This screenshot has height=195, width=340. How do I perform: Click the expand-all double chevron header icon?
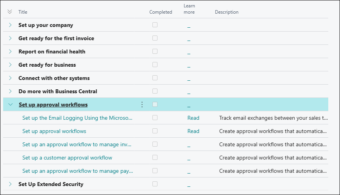10,12
